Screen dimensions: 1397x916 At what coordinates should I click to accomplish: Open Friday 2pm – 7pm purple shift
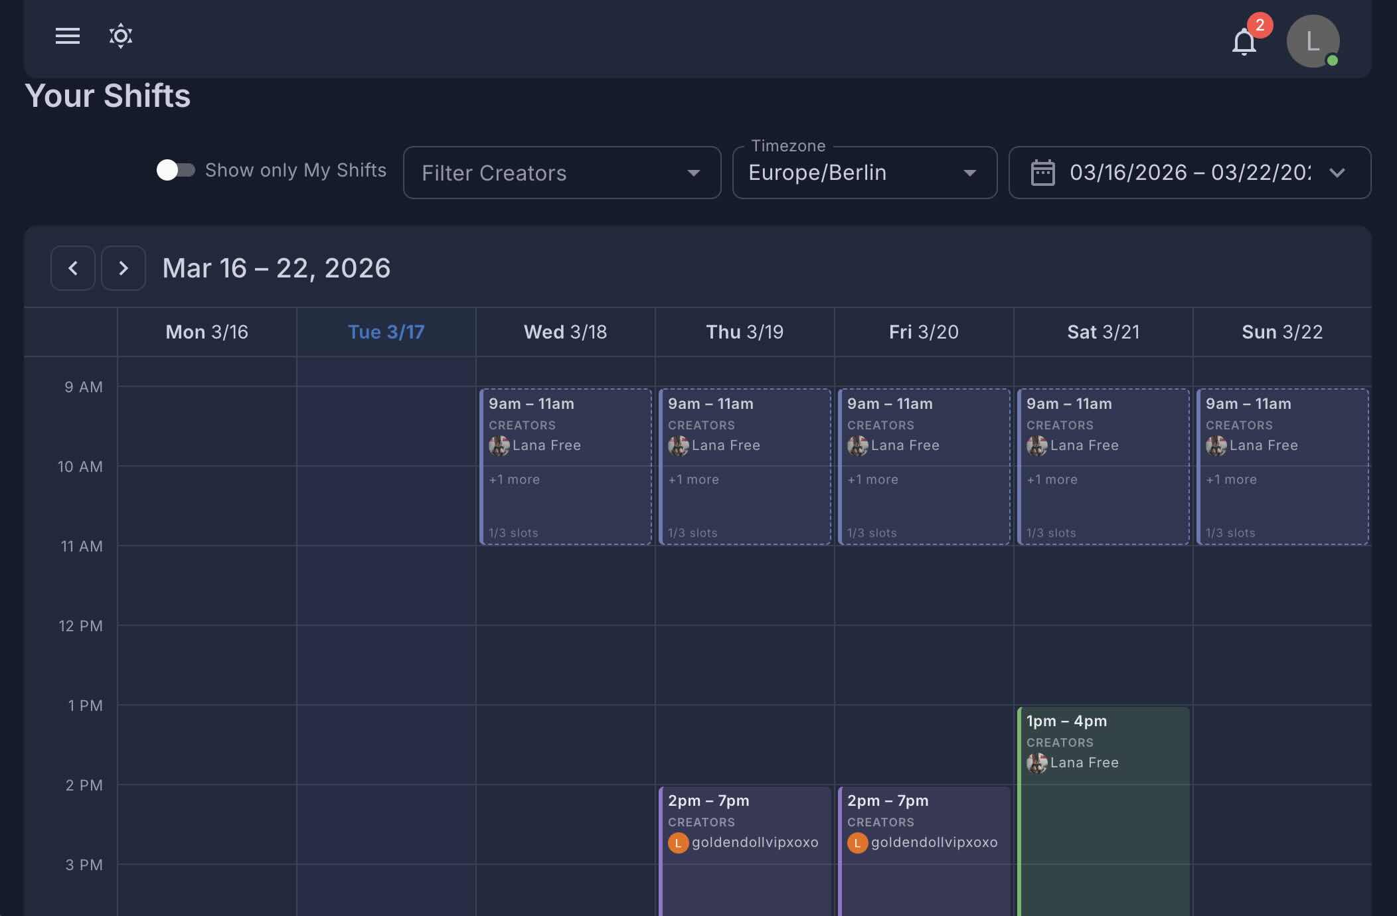point(924,883)
